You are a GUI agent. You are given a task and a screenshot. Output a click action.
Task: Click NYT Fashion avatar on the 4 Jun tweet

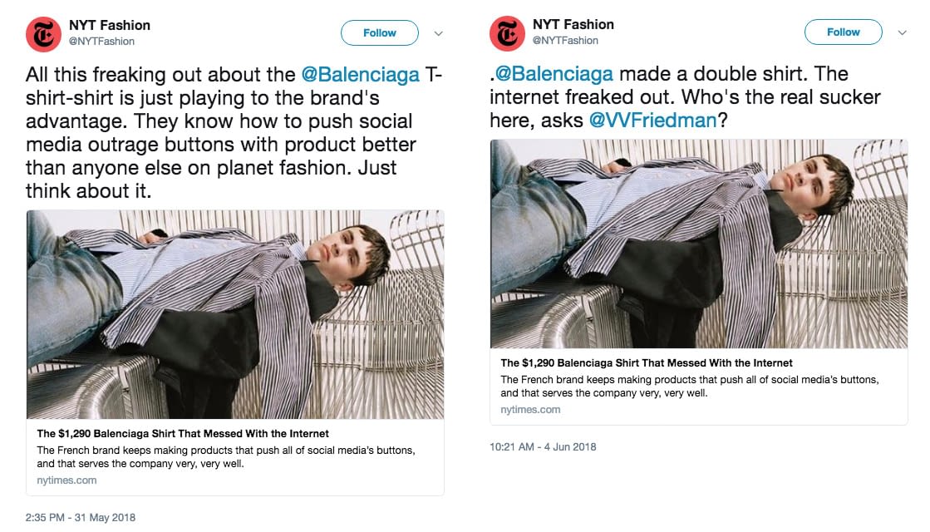click(507, 33)
